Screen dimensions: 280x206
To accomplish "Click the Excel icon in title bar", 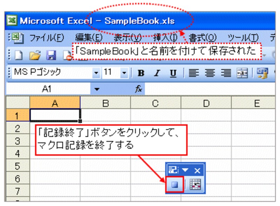I will (x=12, y=20).
